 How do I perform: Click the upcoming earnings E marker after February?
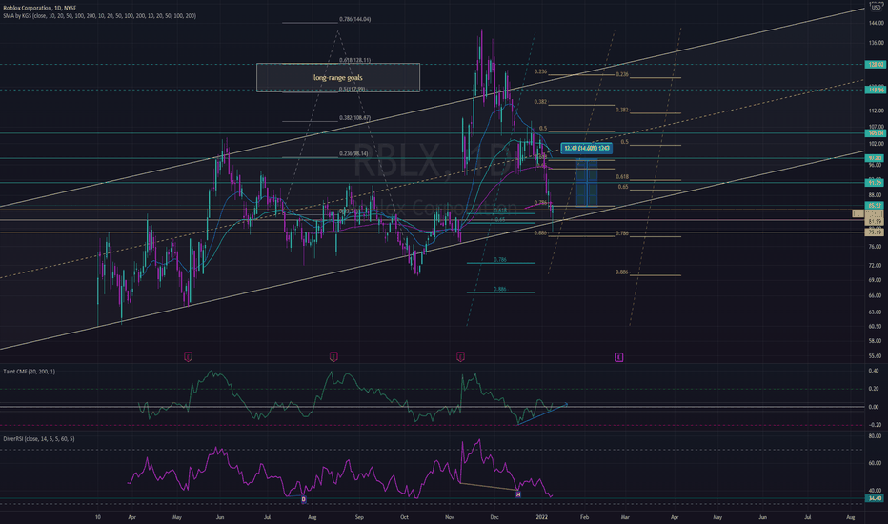coord(619,357)
